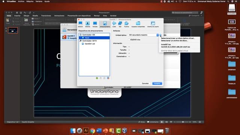Screen dimensions: 240x135
Task: Open Google Chrome in the Dock
Action: 93,131
